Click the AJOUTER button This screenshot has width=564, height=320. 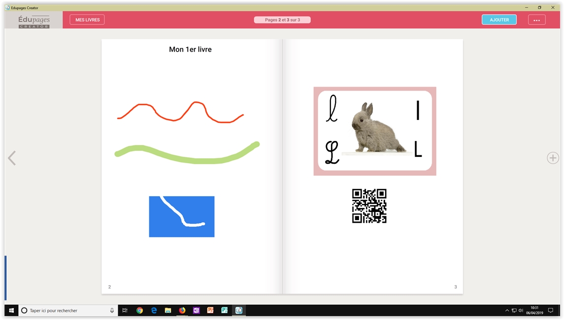[499, 20]
